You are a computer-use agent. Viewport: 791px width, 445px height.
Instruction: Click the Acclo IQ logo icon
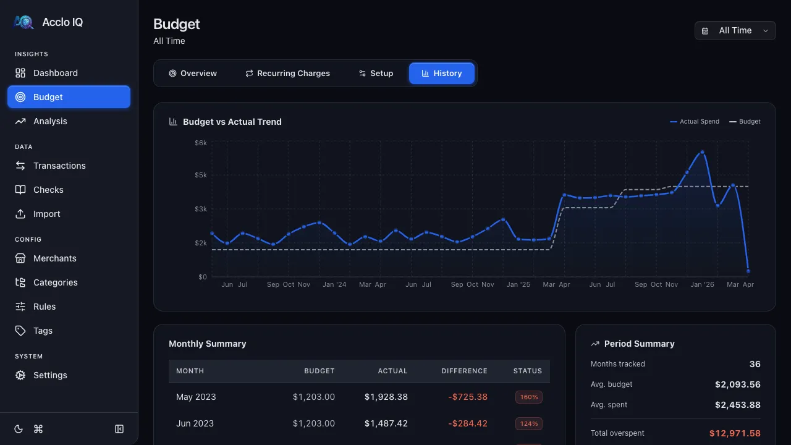tap(24, 22)
